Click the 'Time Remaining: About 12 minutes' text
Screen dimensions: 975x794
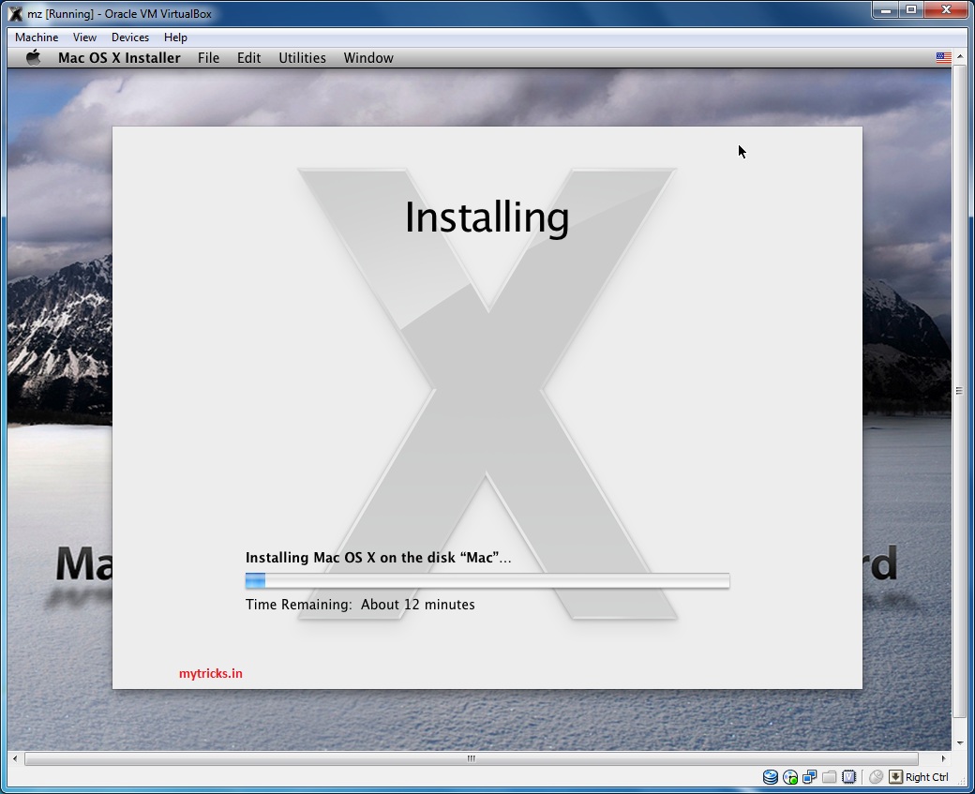coord(360,605)
